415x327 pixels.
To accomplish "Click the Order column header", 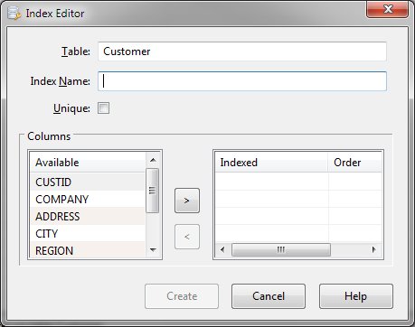I will (354, 163).
